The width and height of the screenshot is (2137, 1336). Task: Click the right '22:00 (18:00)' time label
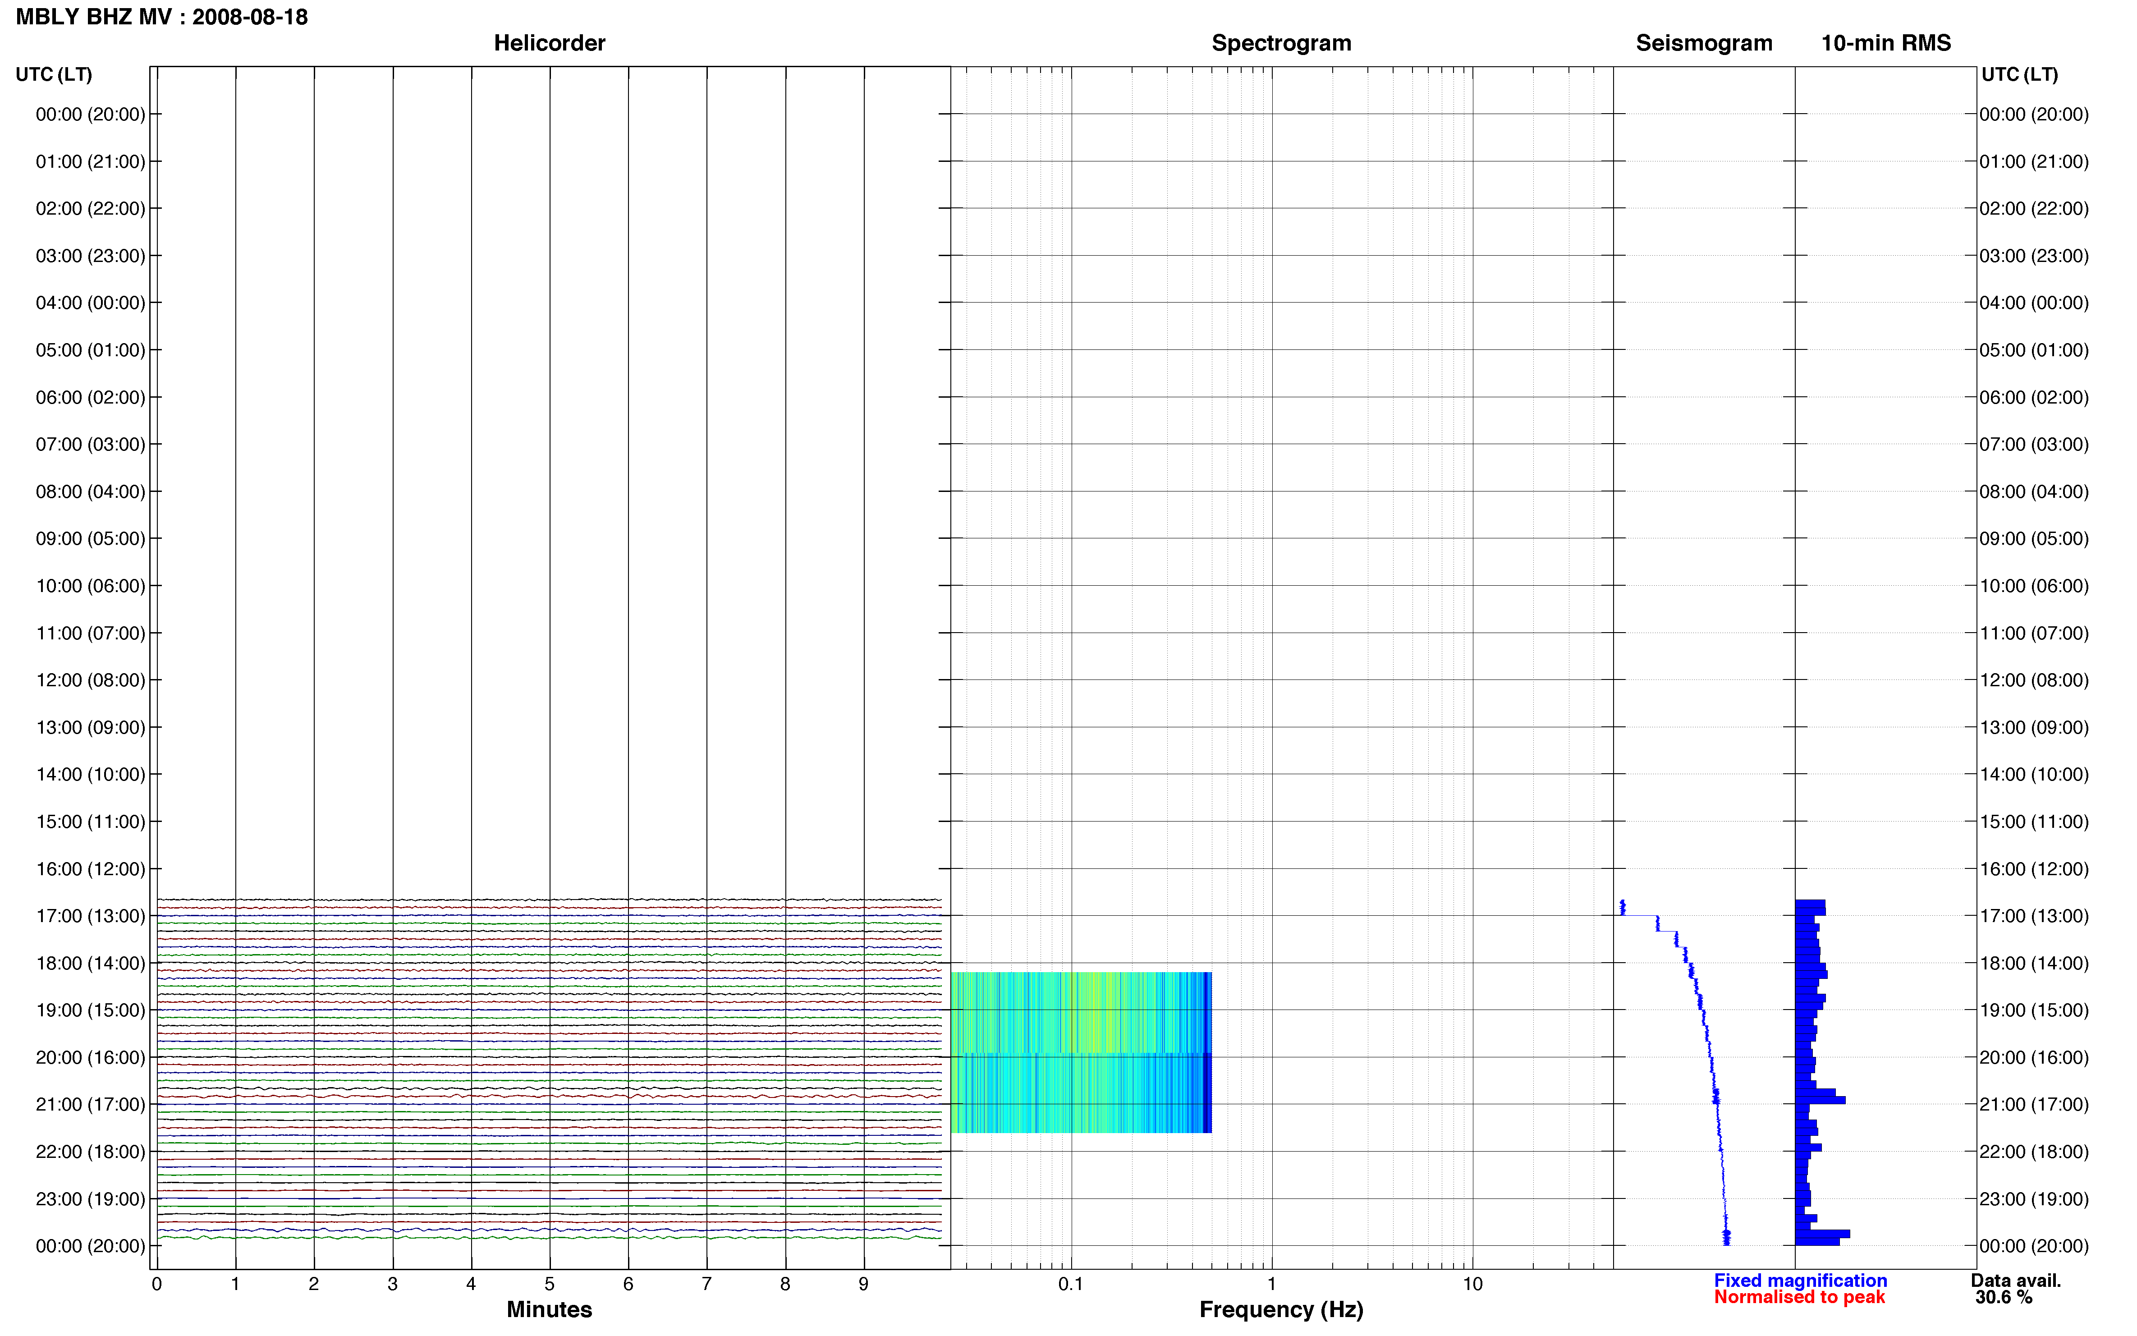[x=2034, y=1151]
